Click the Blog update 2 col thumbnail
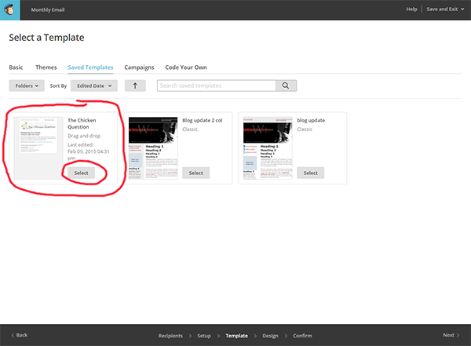The width and height of the screenshot is (471, 346). (x=153, y=148)
